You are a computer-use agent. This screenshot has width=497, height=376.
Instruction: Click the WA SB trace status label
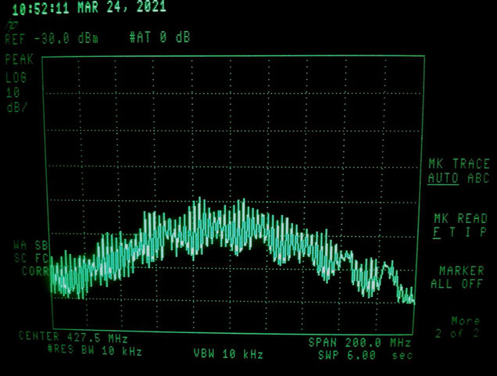30,245
